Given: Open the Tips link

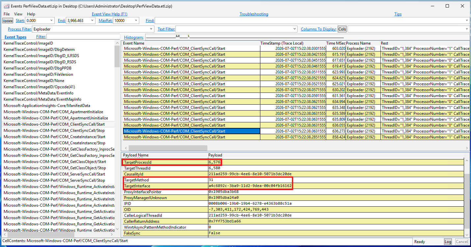Looking at the screenshot, I should (398, 14).
